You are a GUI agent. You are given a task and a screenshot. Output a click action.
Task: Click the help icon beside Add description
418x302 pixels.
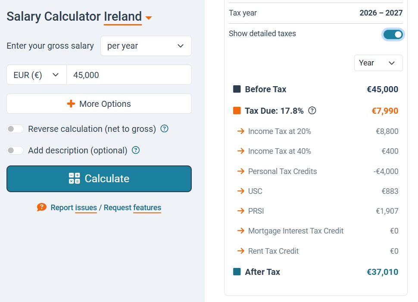(136, 150)
